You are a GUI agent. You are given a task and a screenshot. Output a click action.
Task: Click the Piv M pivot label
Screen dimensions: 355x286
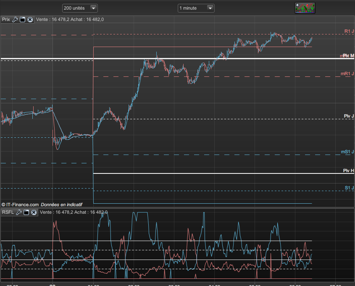click(348, 56)
